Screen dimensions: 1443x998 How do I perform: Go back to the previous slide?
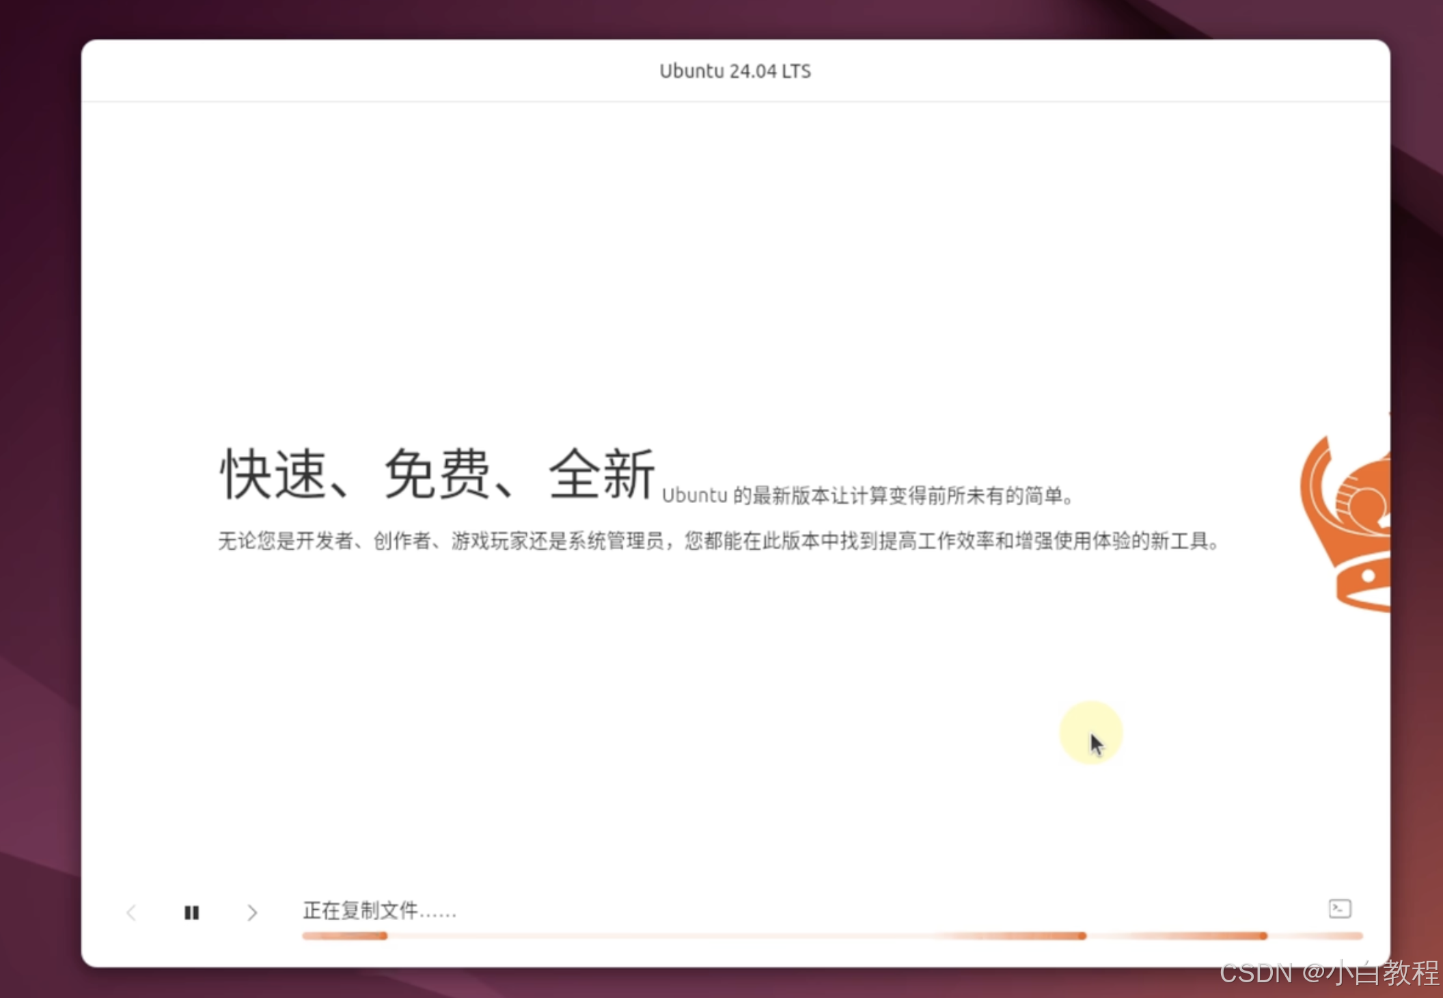point(132,913)
